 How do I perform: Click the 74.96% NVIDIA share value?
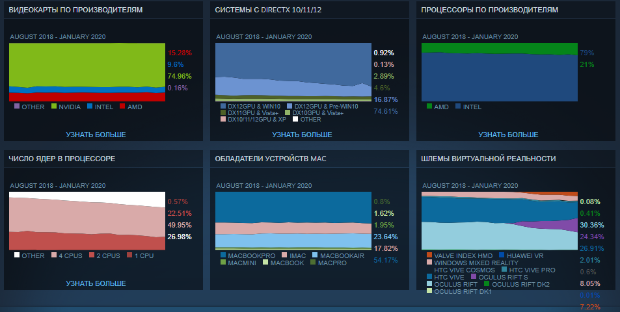pyautogui.click(x=180, y=76)
